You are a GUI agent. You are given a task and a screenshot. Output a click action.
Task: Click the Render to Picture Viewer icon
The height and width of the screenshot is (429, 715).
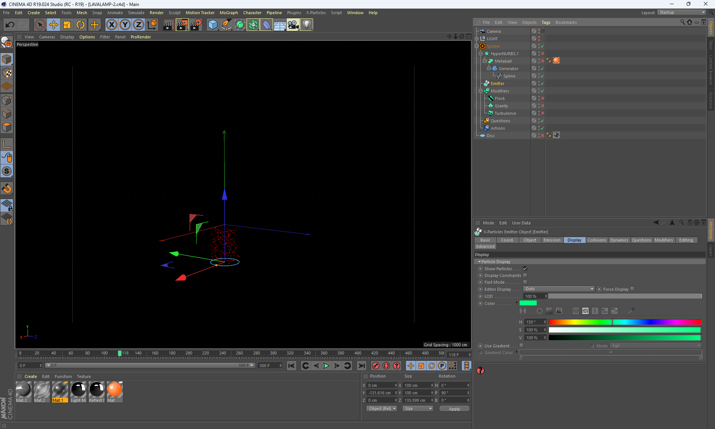[182, 25]
